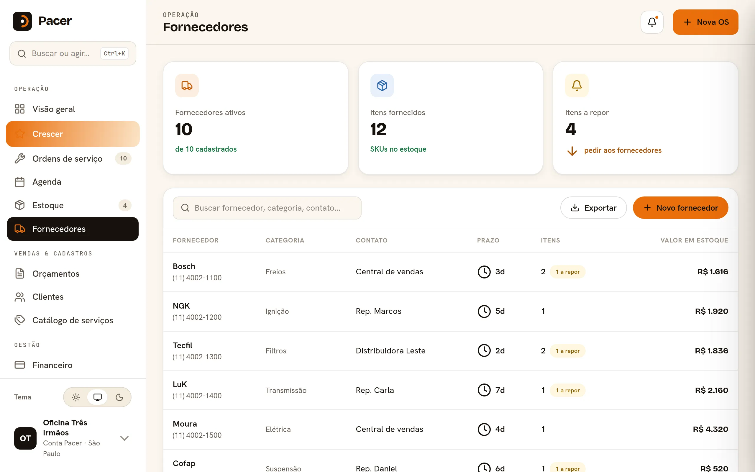
Task: Expand the Oficina Três Irmãos account chevron
Action: click(x=124, y=438)
